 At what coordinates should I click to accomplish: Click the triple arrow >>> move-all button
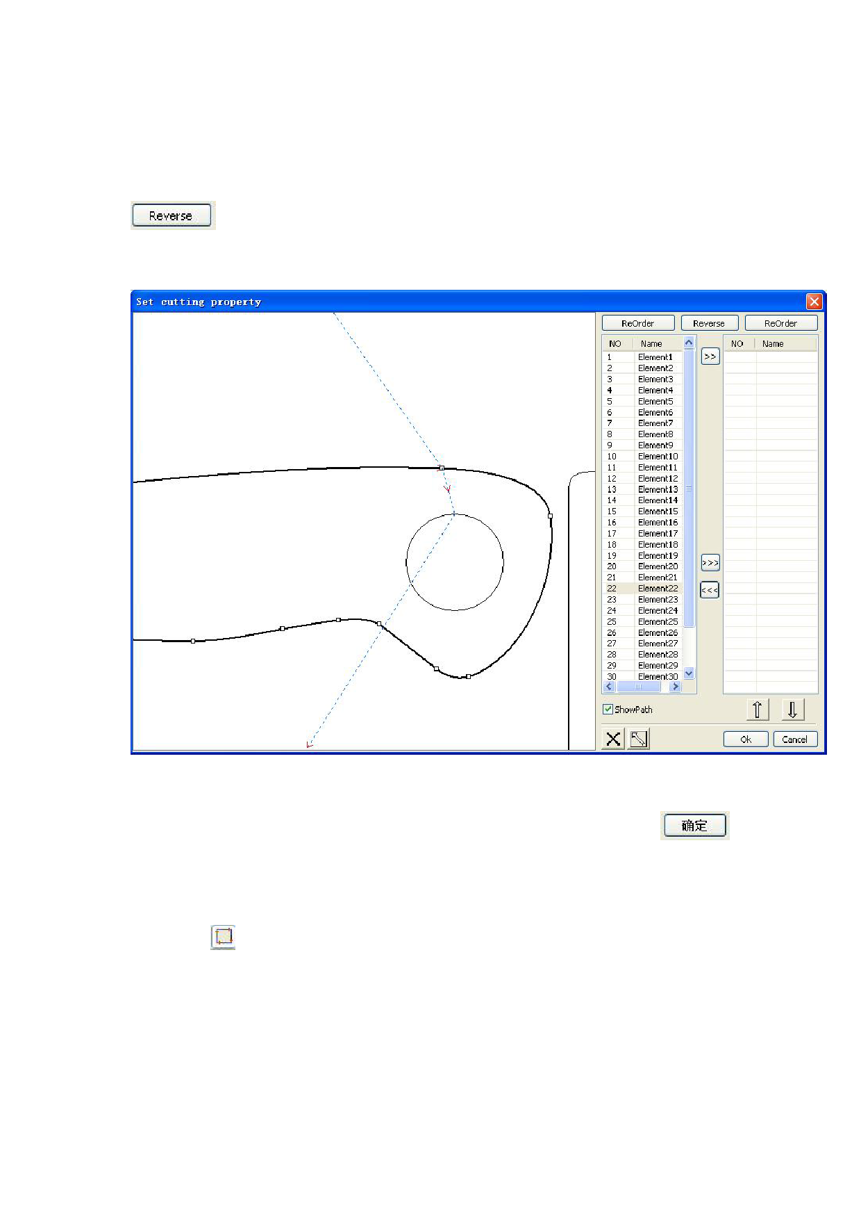710,562
